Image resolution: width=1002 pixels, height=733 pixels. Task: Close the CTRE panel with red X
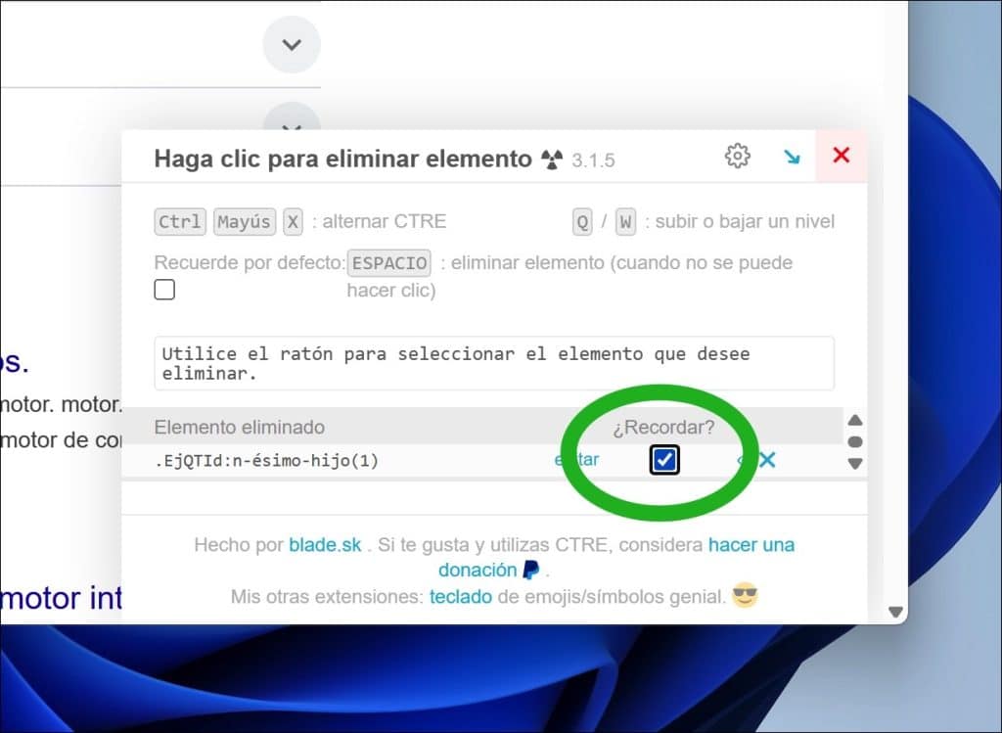pos(841,156)
